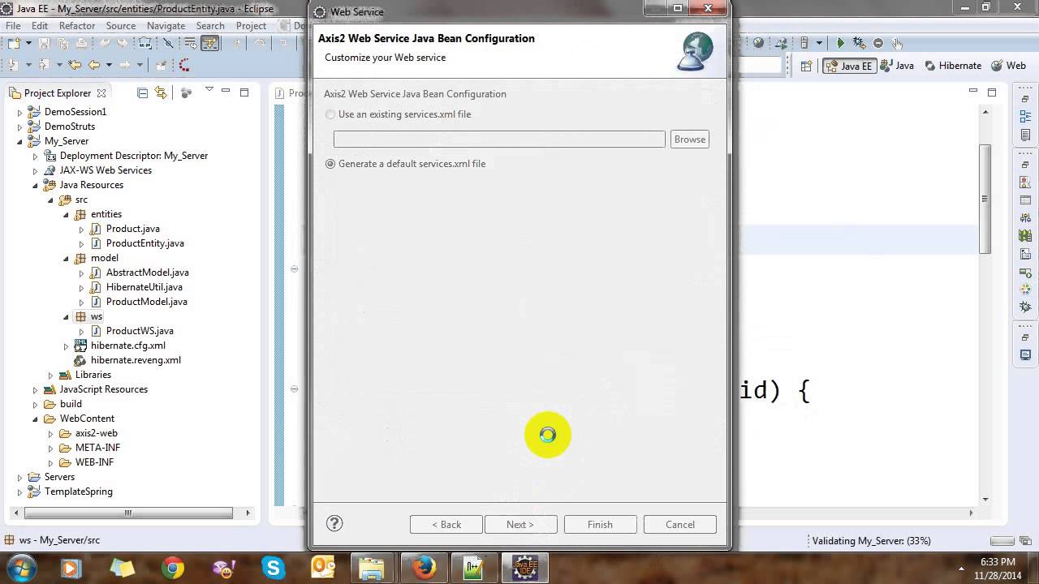Click the Debug bug icon in toolbar
Screen dimensions: 1039x584
point(859,43)
